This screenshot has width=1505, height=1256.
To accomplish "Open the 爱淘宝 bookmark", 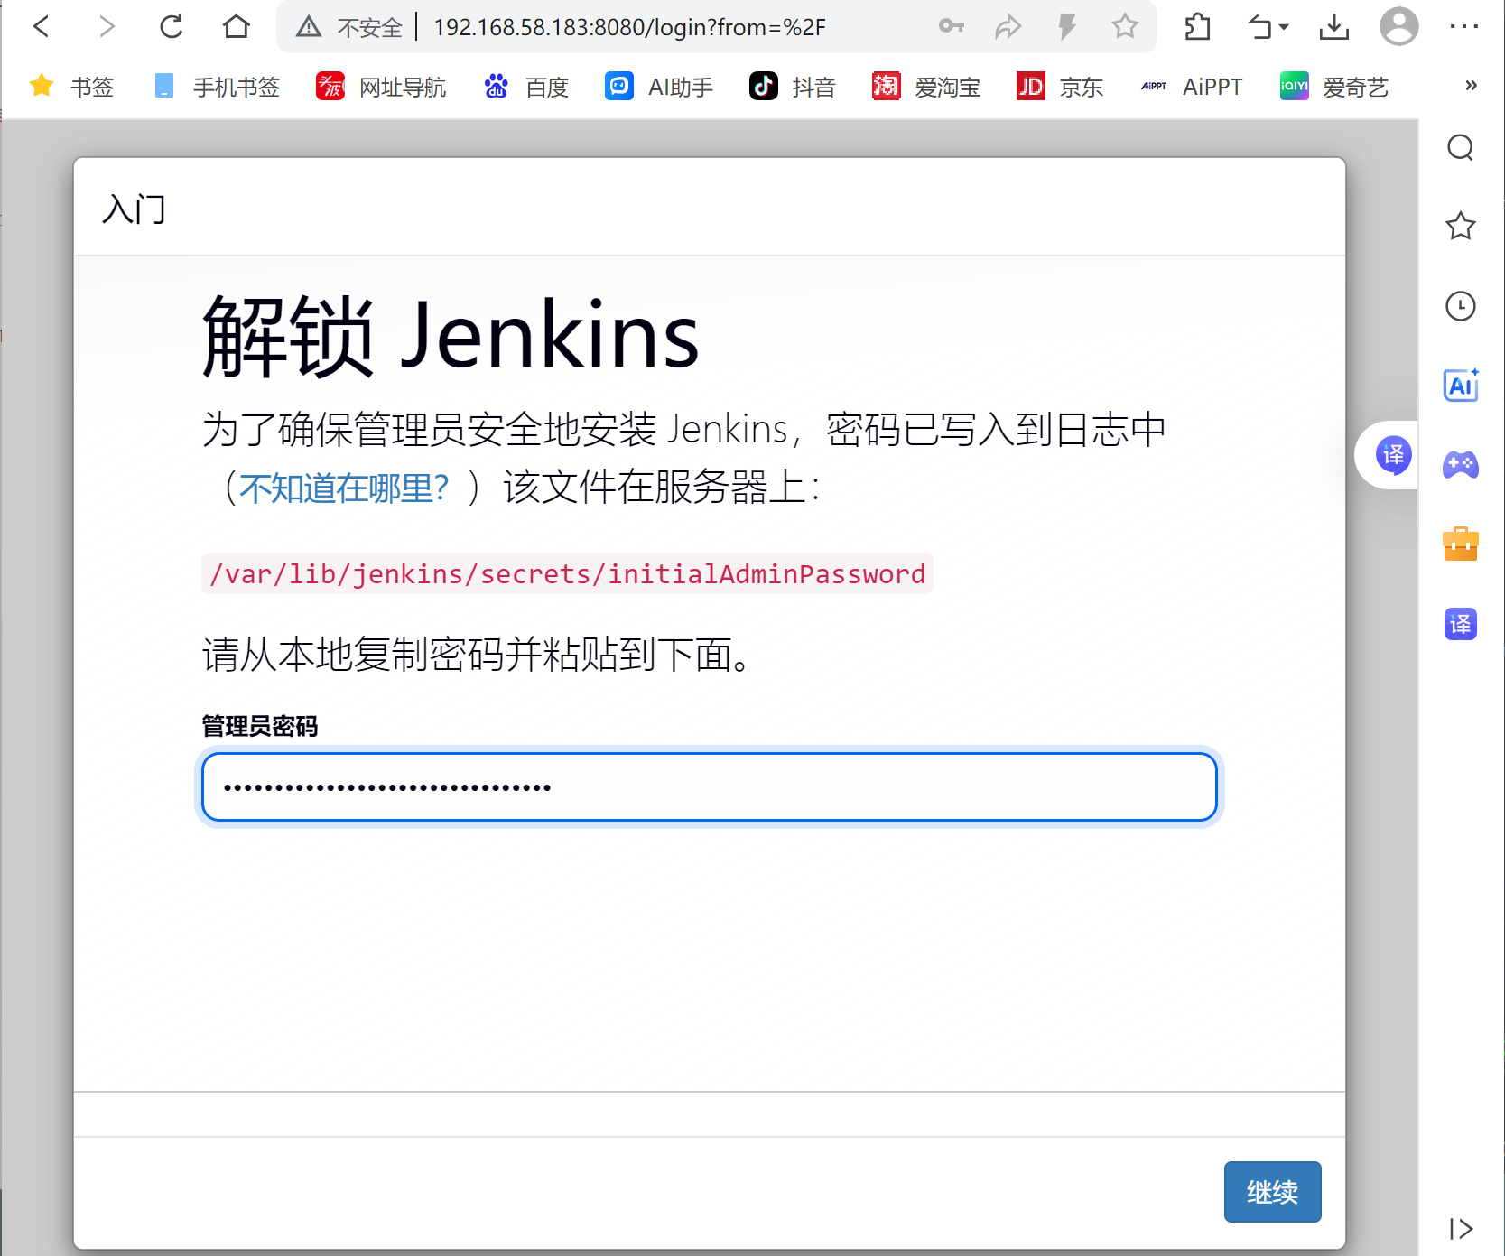I will (x=926, y=87).
